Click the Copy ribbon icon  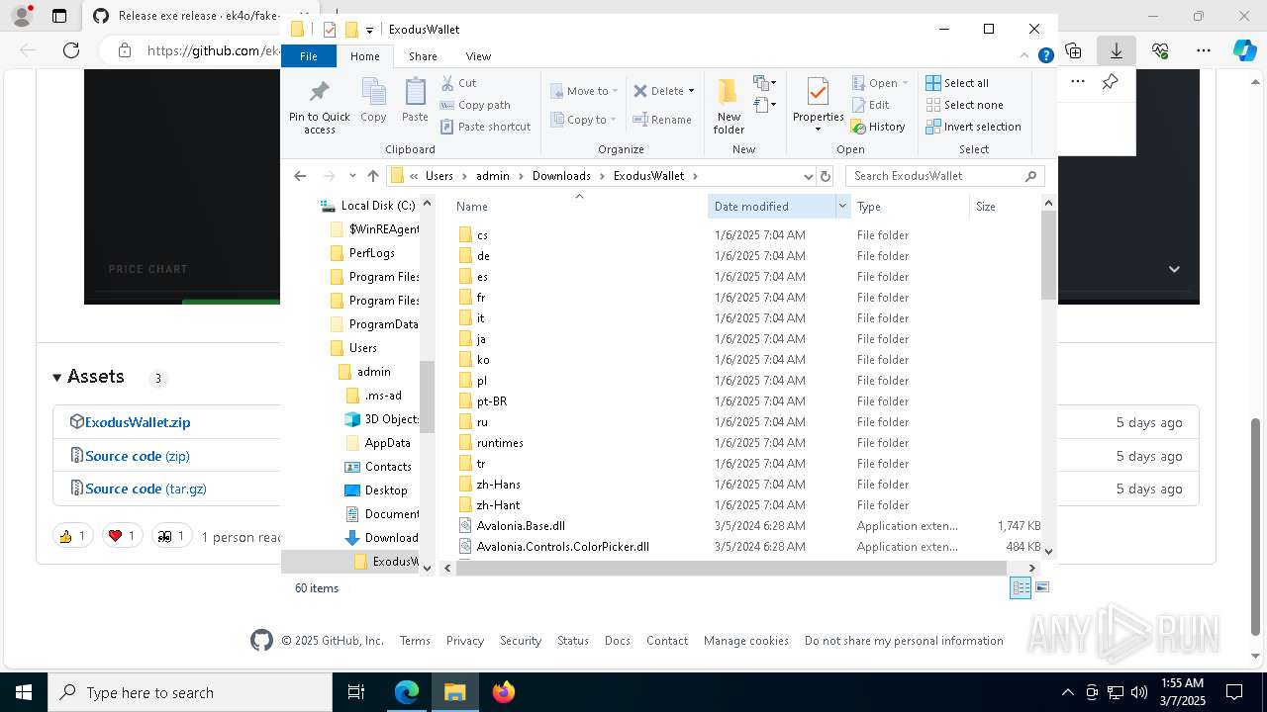[x=373, y=101]
